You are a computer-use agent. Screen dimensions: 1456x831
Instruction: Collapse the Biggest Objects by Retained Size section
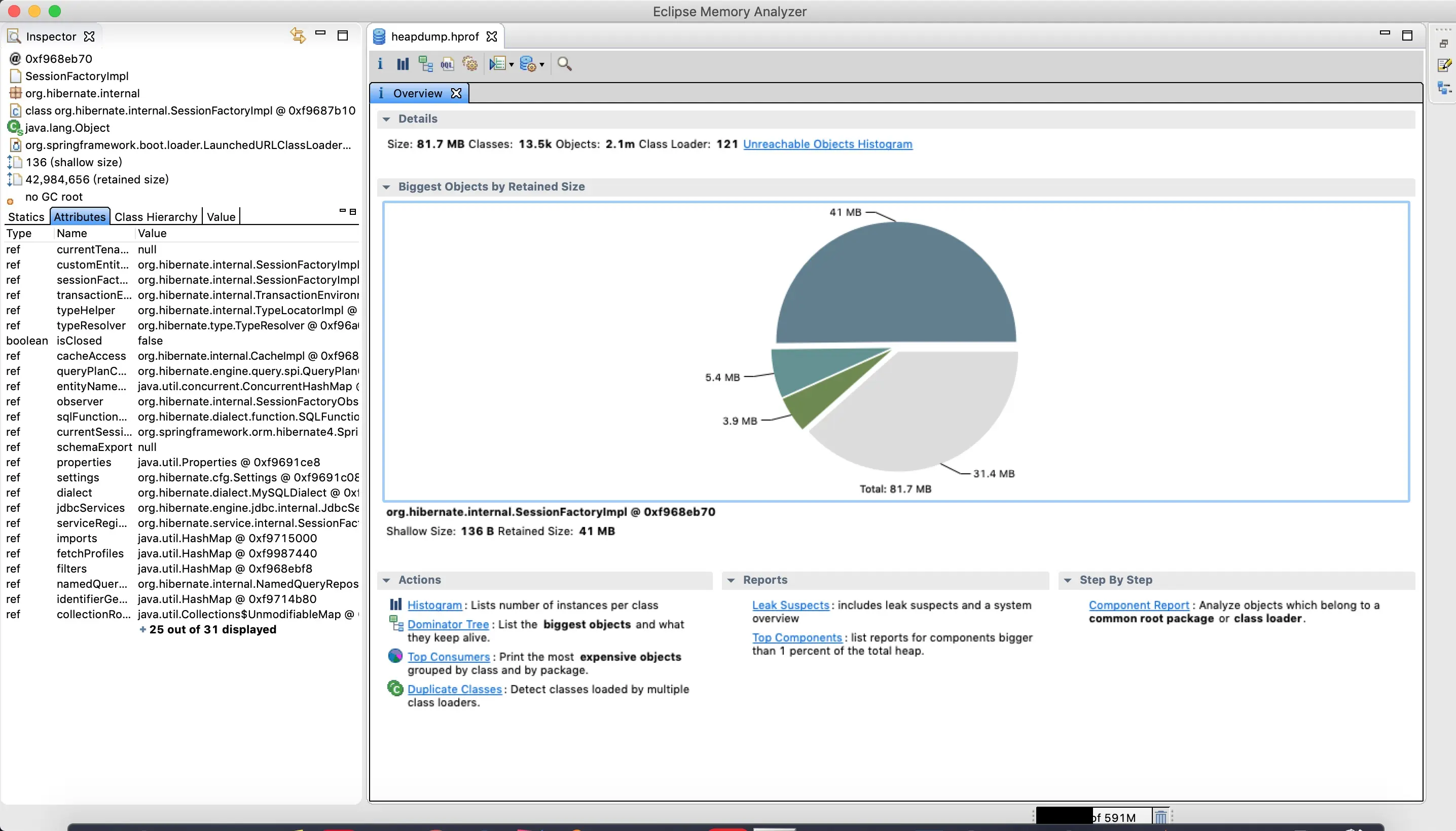[386, 187]
